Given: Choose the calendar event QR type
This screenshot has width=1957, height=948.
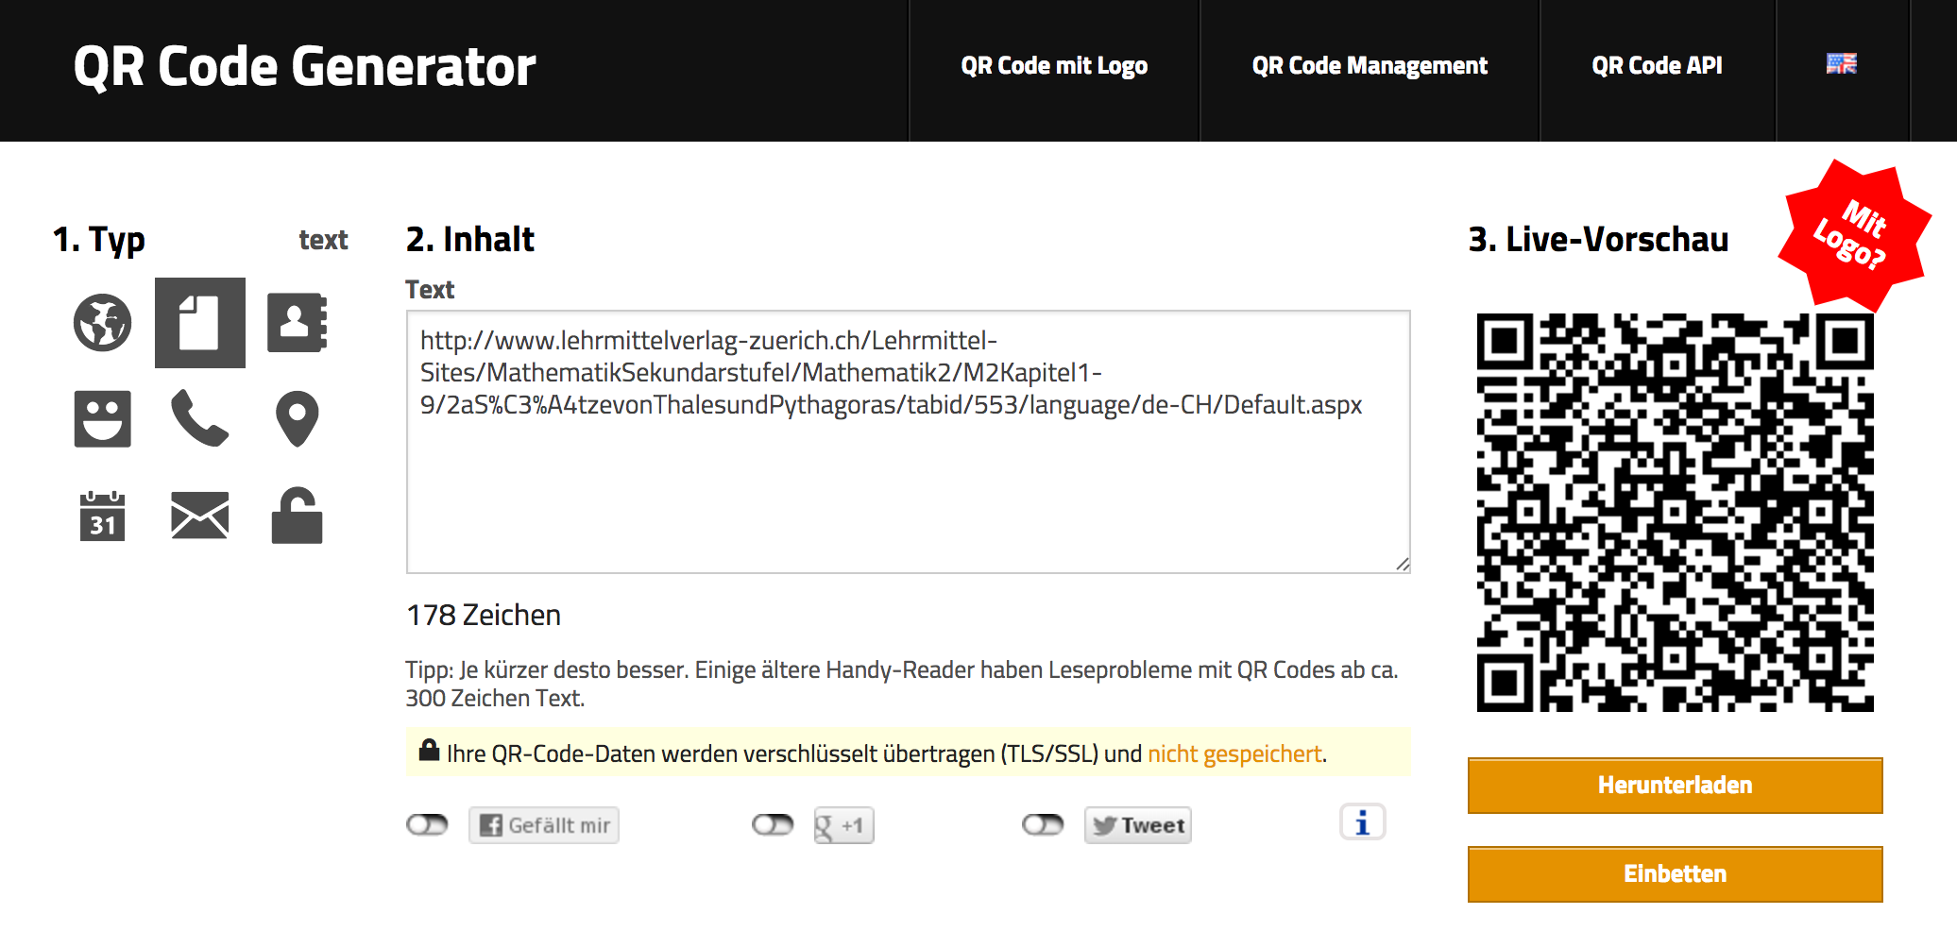Looking at the screenshot, I should (x=103, y=516).
